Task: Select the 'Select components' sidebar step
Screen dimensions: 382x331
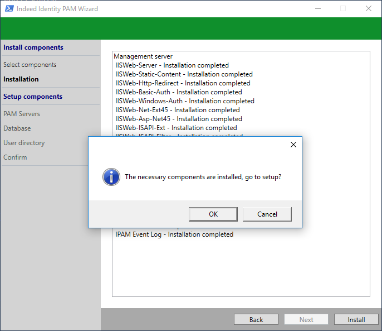Action: click(30, 65)
